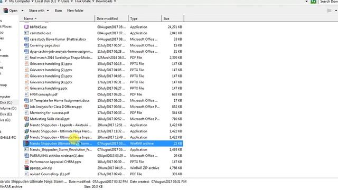Sort files by the Type column header
The width and height of the screenshot is (338, 190).
coord(145,18)
